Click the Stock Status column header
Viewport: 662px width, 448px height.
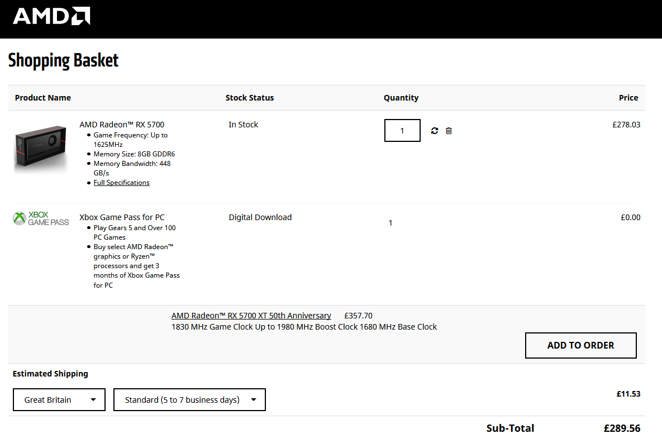click(x=250, y=98)
